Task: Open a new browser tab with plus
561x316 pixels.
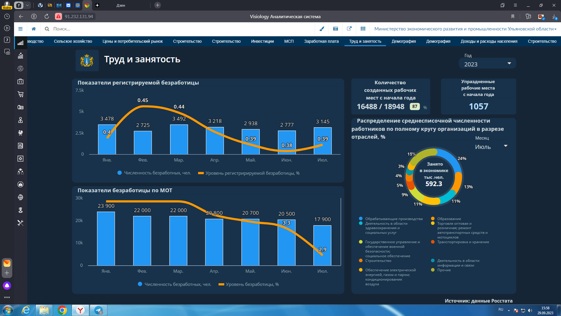Action: (157, 5)
